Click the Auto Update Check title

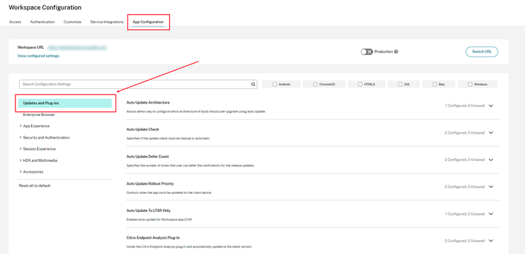pos(143,129)
